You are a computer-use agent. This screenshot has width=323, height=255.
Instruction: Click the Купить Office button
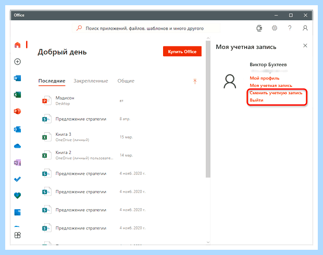coord(182,52)
